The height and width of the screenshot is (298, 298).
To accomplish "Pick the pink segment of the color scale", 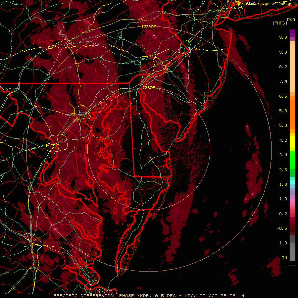I will pos(292,201).
